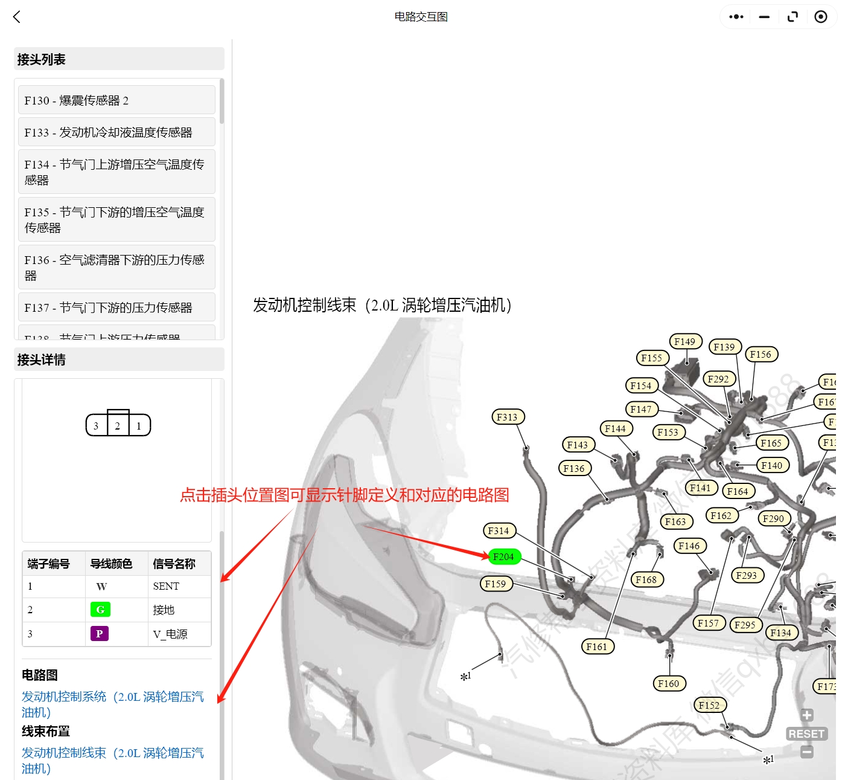Viewport: 842px width, 780px height.
Task: Select F130 爆震传感器 2 from connector list
Action: tap(116, 100)
